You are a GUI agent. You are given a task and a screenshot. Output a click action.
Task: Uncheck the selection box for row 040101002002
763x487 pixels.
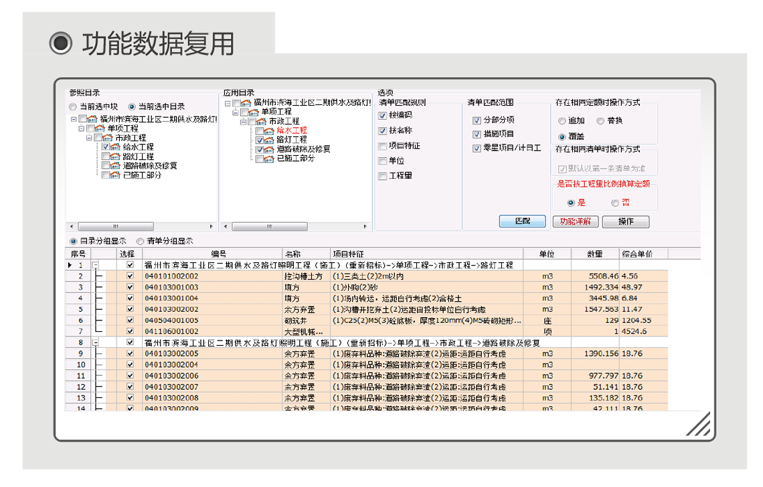tap(130, 276)
